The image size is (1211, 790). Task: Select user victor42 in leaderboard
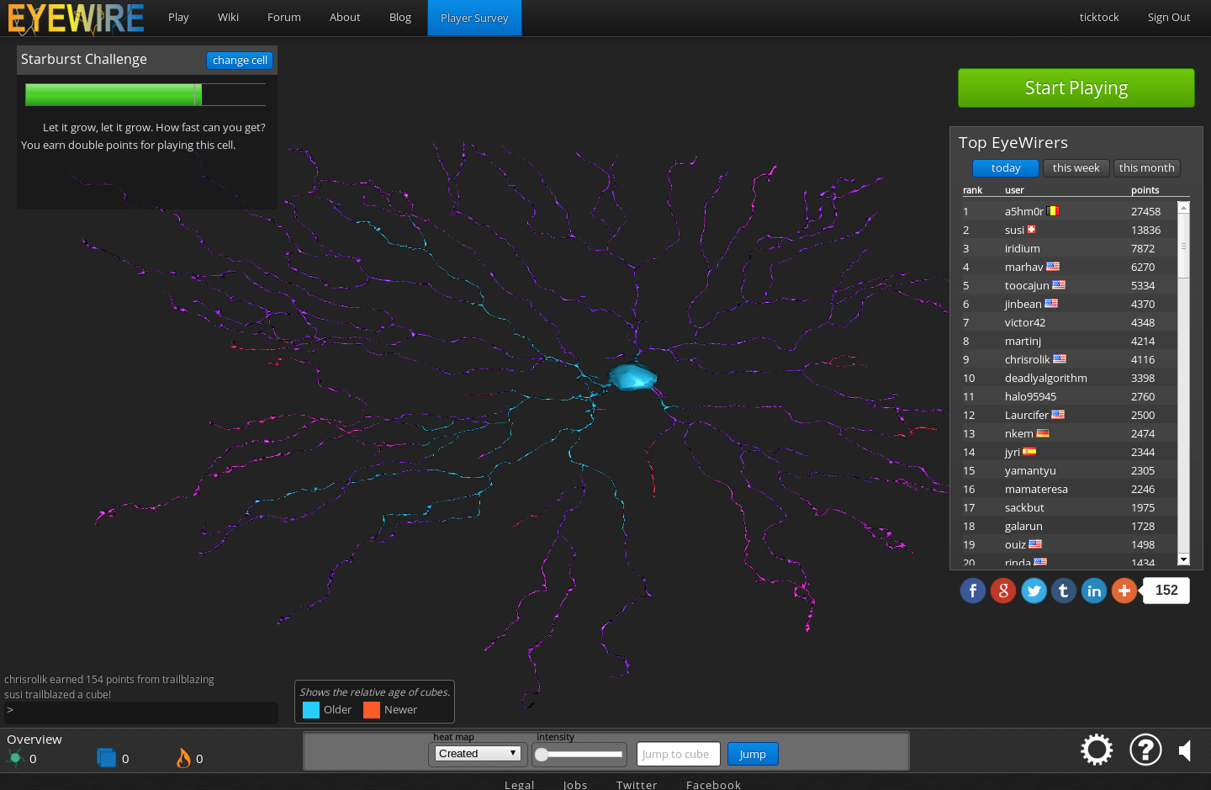1025,323
